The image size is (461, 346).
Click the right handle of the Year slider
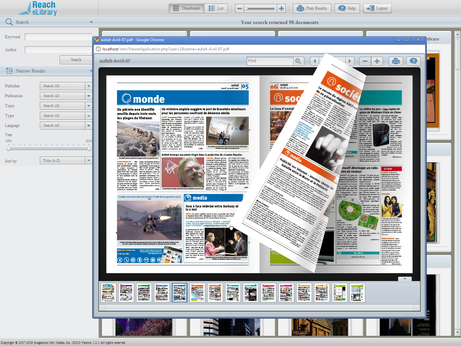coord(89,149)
